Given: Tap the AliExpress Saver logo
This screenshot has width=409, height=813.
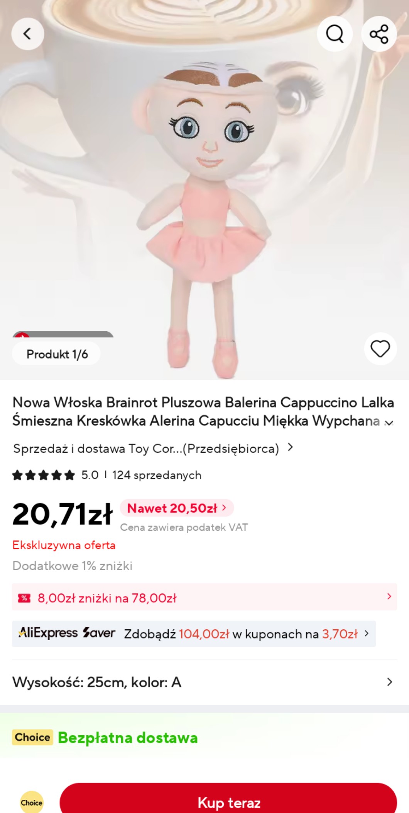Looking at the screenshot, I should coord(67,633).
